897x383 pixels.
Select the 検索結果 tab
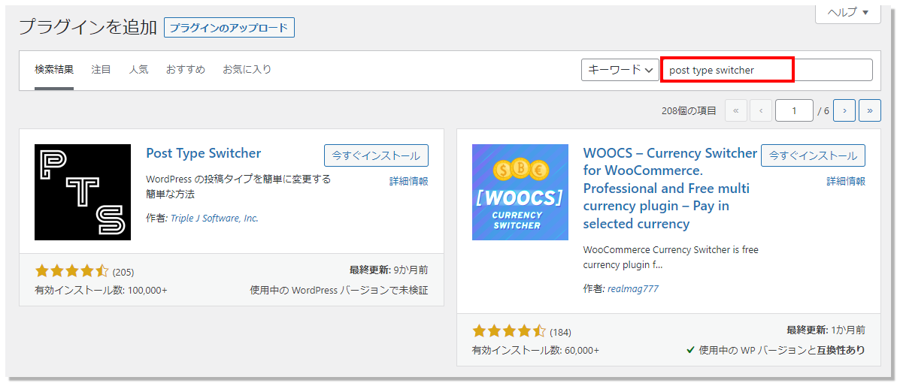(x=54, y=70)
